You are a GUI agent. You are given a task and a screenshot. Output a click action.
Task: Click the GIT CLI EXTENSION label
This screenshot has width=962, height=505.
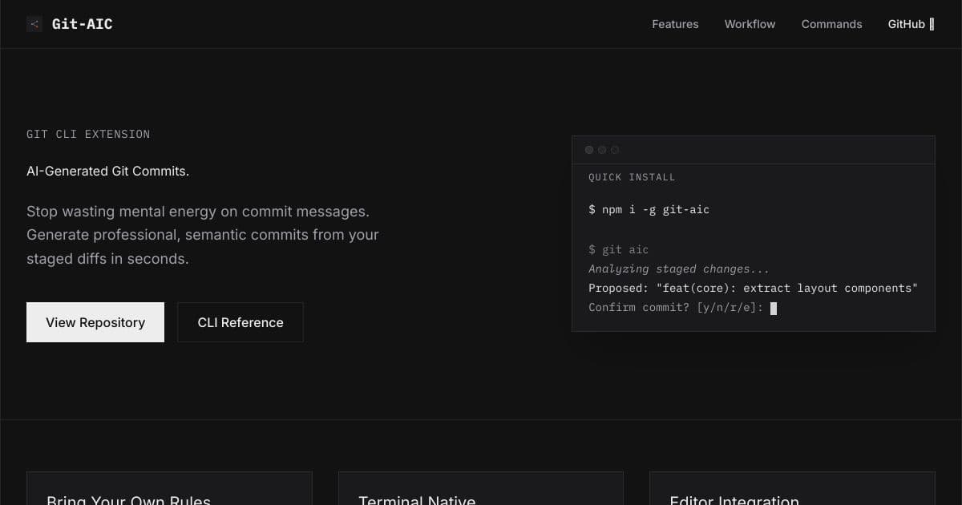pyautogui.click(x=88, y=134)
